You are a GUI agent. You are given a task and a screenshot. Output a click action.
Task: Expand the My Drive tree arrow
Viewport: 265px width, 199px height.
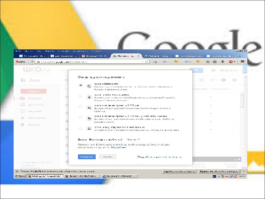click(x=18, y=98)
